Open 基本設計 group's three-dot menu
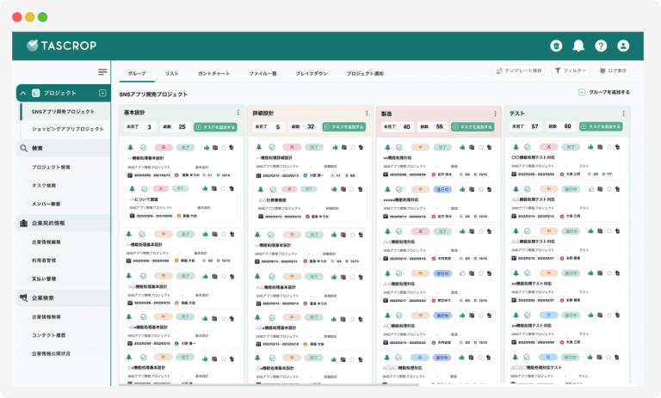The height and width of the screenshot is (398, 661). point(238,113)
